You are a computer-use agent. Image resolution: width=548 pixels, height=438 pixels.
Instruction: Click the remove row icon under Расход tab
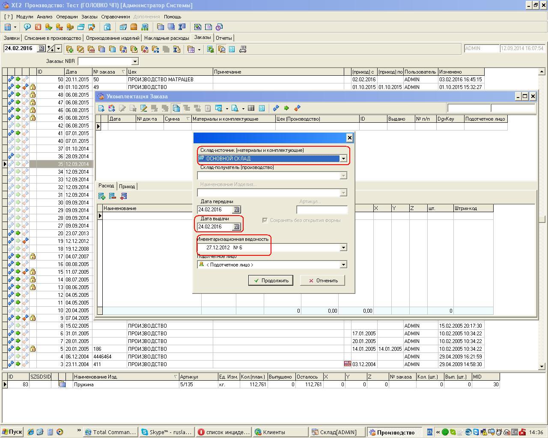click(x=113, y=196)
